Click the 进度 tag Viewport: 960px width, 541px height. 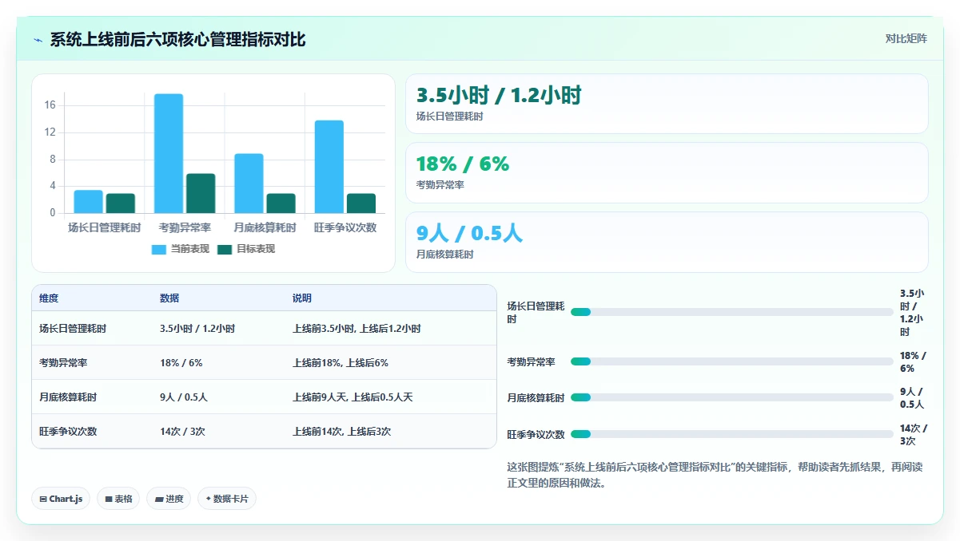(x=169, y=499)
